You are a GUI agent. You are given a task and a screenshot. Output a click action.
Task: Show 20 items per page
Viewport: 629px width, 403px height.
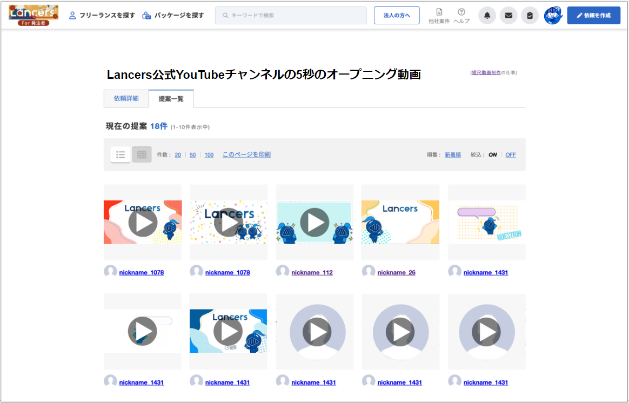(178, 155)
